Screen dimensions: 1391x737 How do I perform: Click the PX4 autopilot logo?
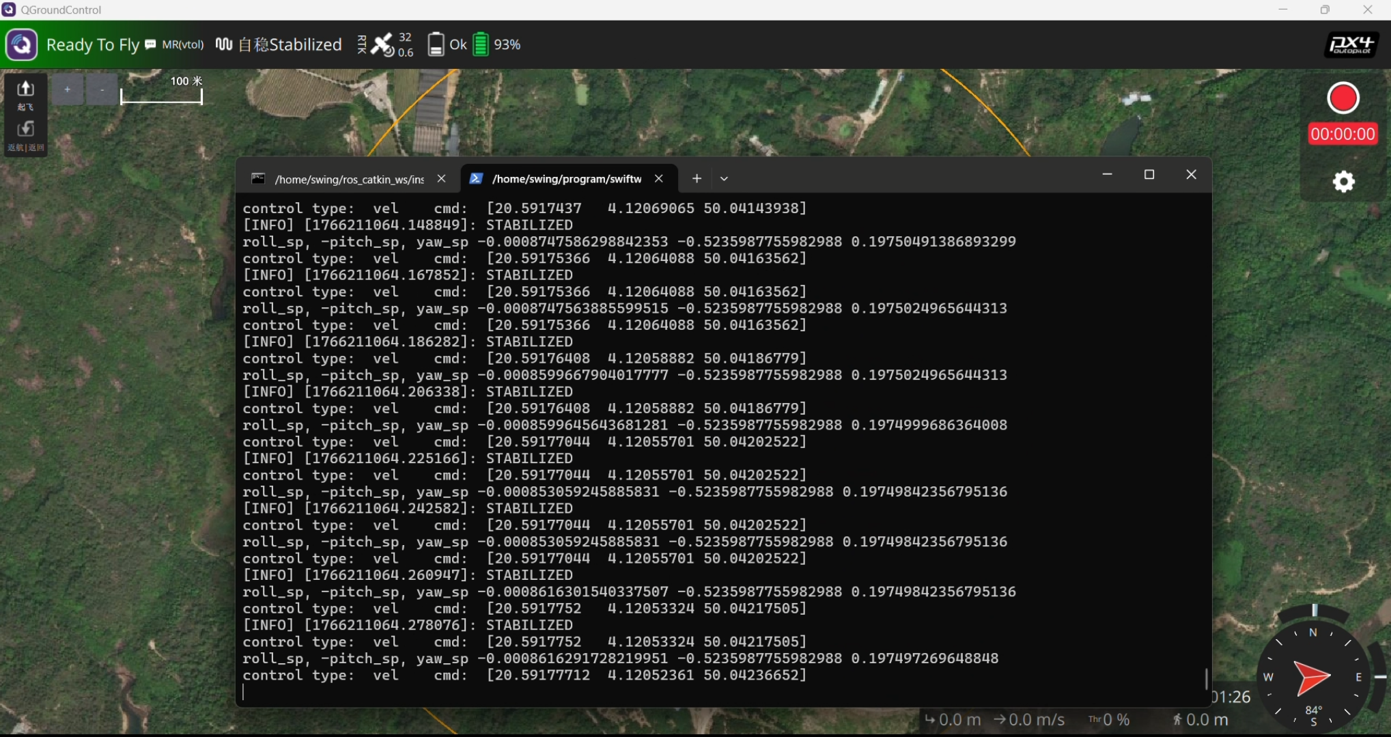[1351, 45]
